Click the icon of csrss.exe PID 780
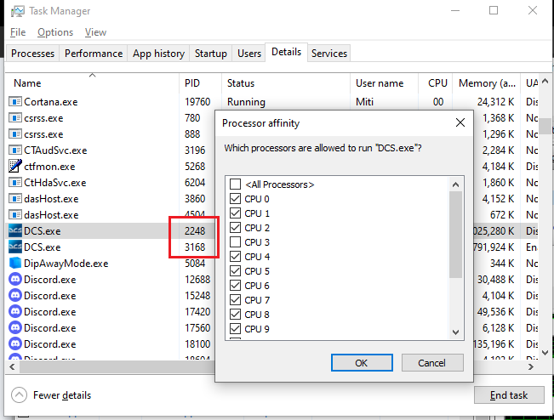This screenshot has height=420, width=554. pyautogui.click(x=15, y=118)
